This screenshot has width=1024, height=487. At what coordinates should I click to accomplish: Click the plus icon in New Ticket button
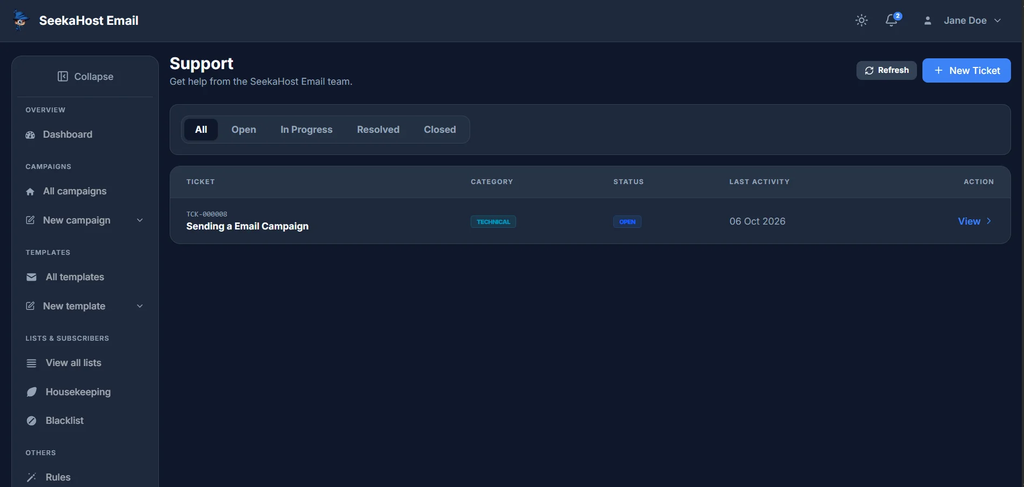(x=939, y=71)
